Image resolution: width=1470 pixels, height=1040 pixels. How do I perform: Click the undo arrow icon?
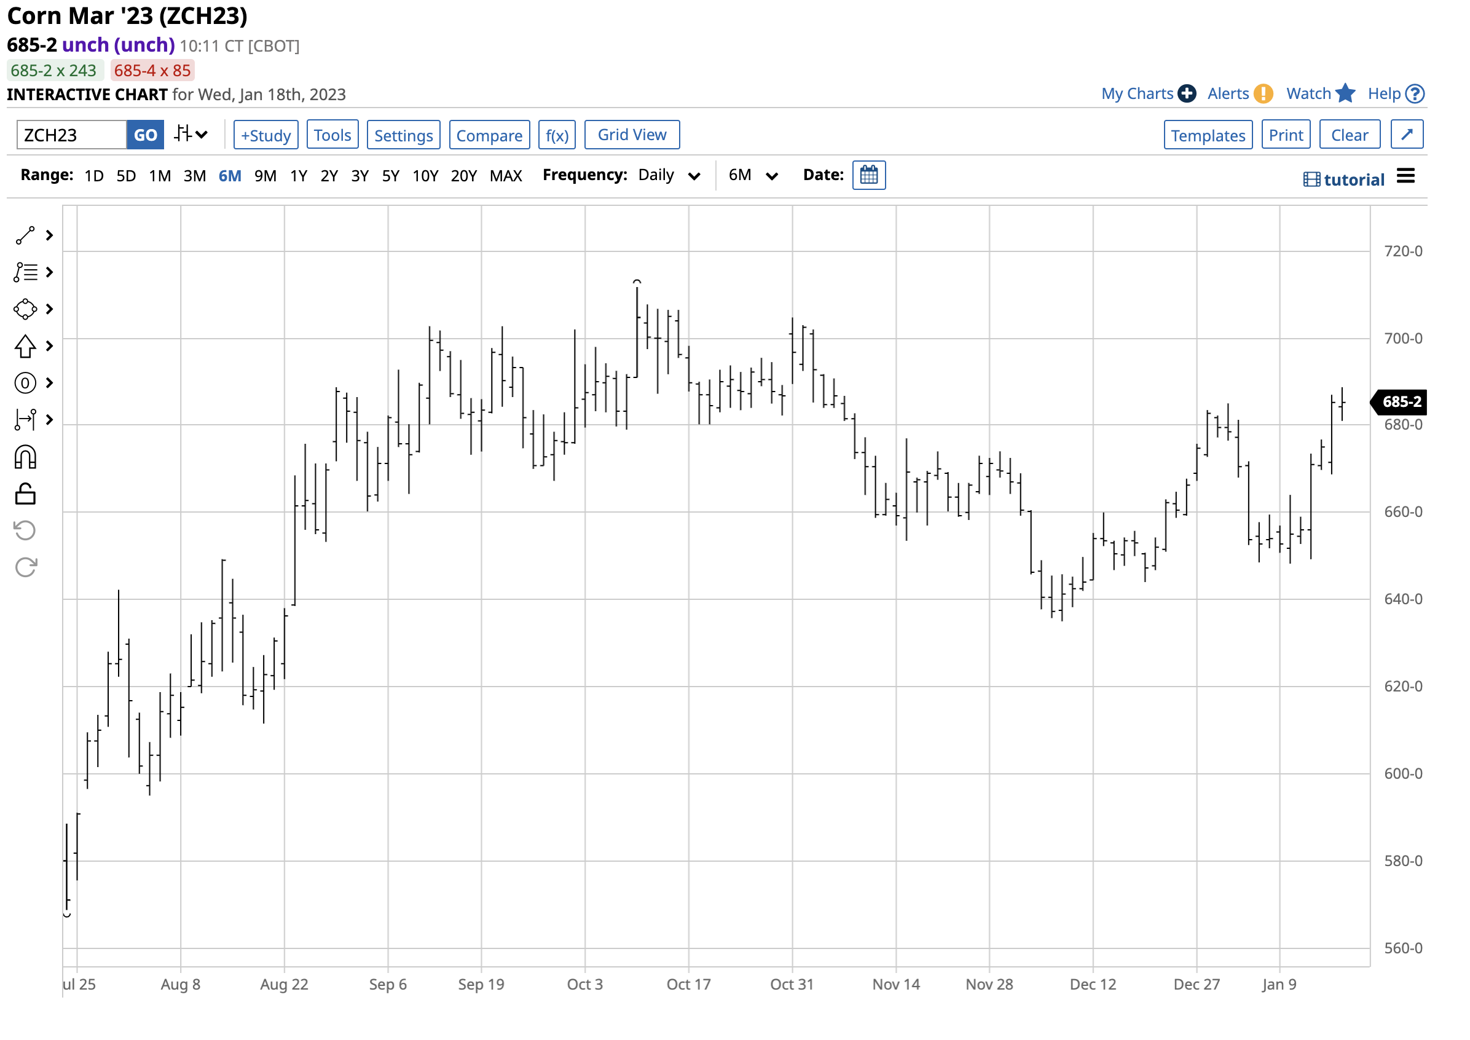[25, 530]
